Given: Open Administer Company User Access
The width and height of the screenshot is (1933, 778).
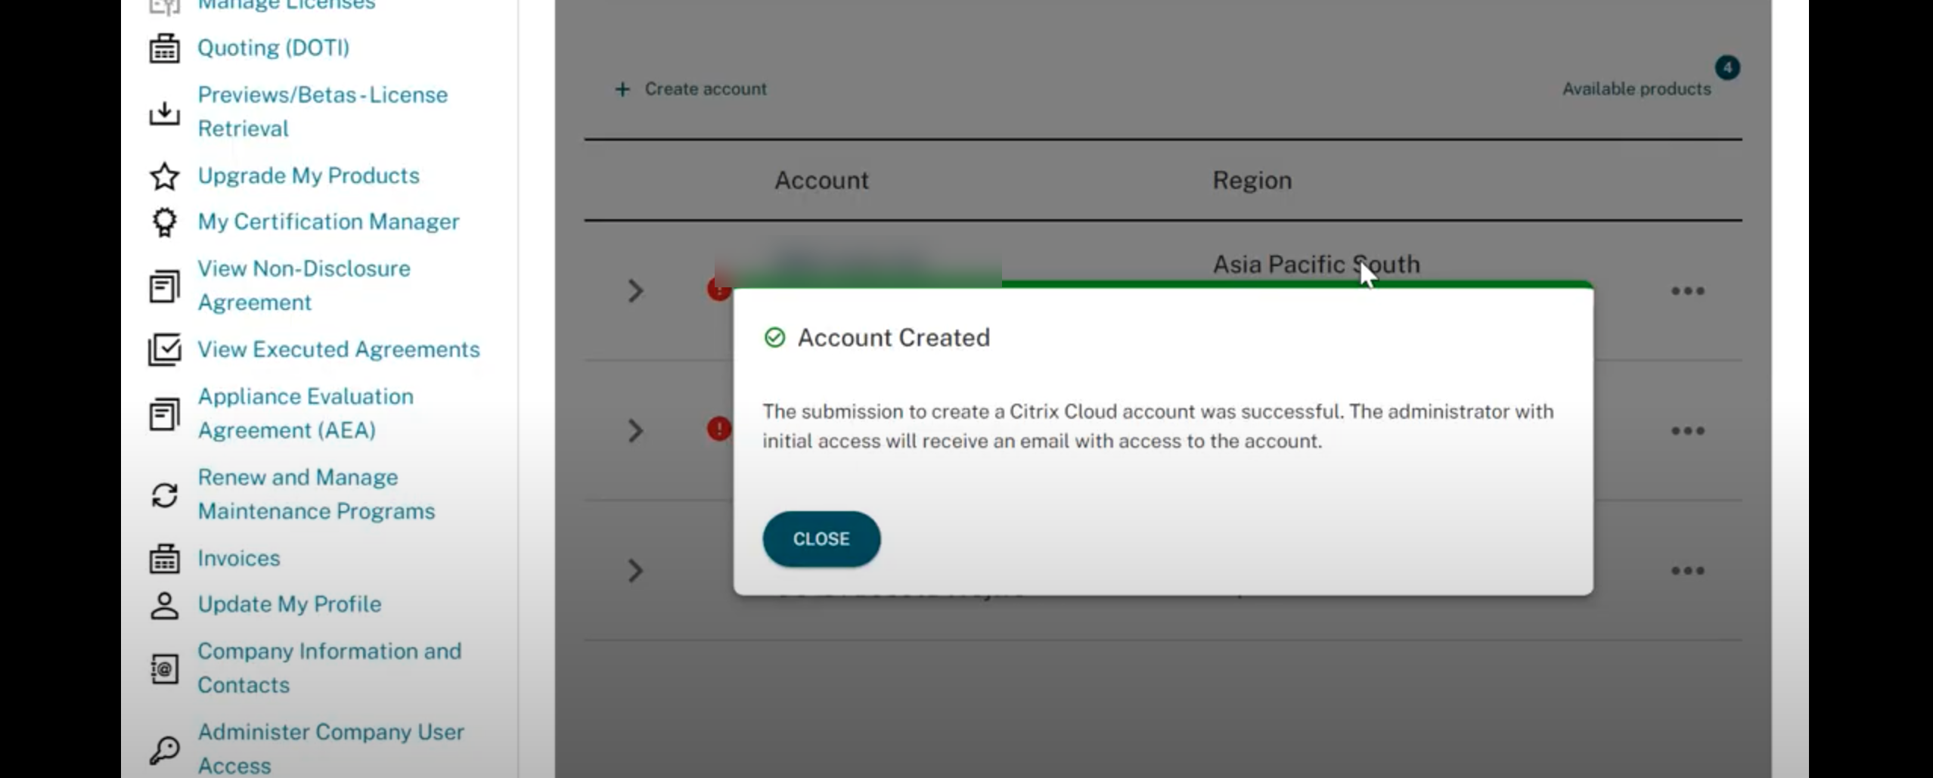Looking at the screenshot, I should 331,749.
